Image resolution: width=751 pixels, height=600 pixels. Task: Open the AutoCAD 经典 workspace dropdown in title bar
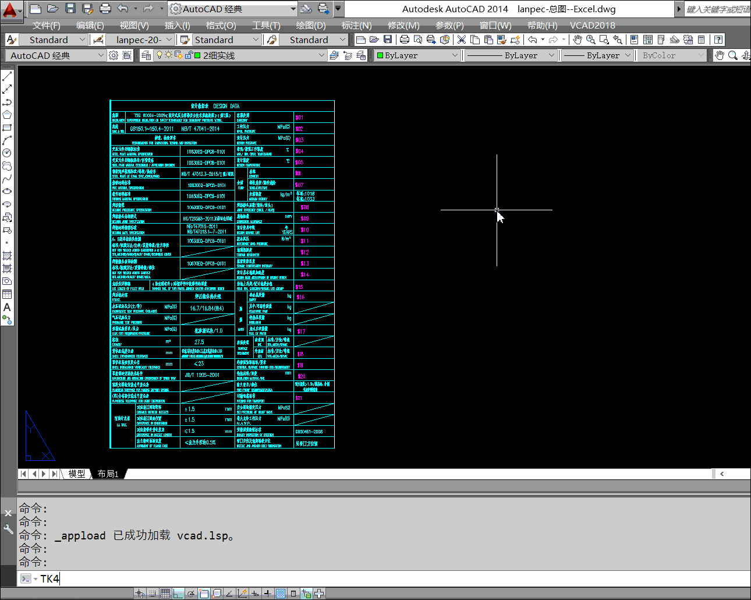point(293,9)
